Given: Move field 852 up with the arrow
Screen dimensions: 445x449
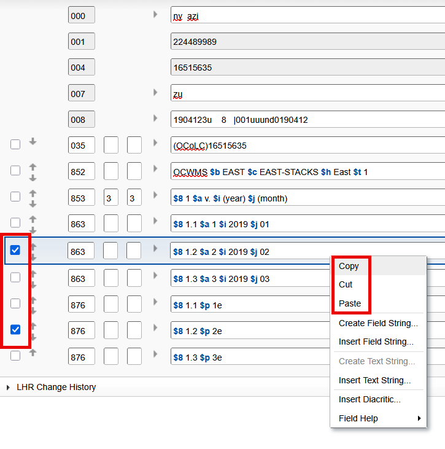Looking at the screenshot, I should [33, 166].
